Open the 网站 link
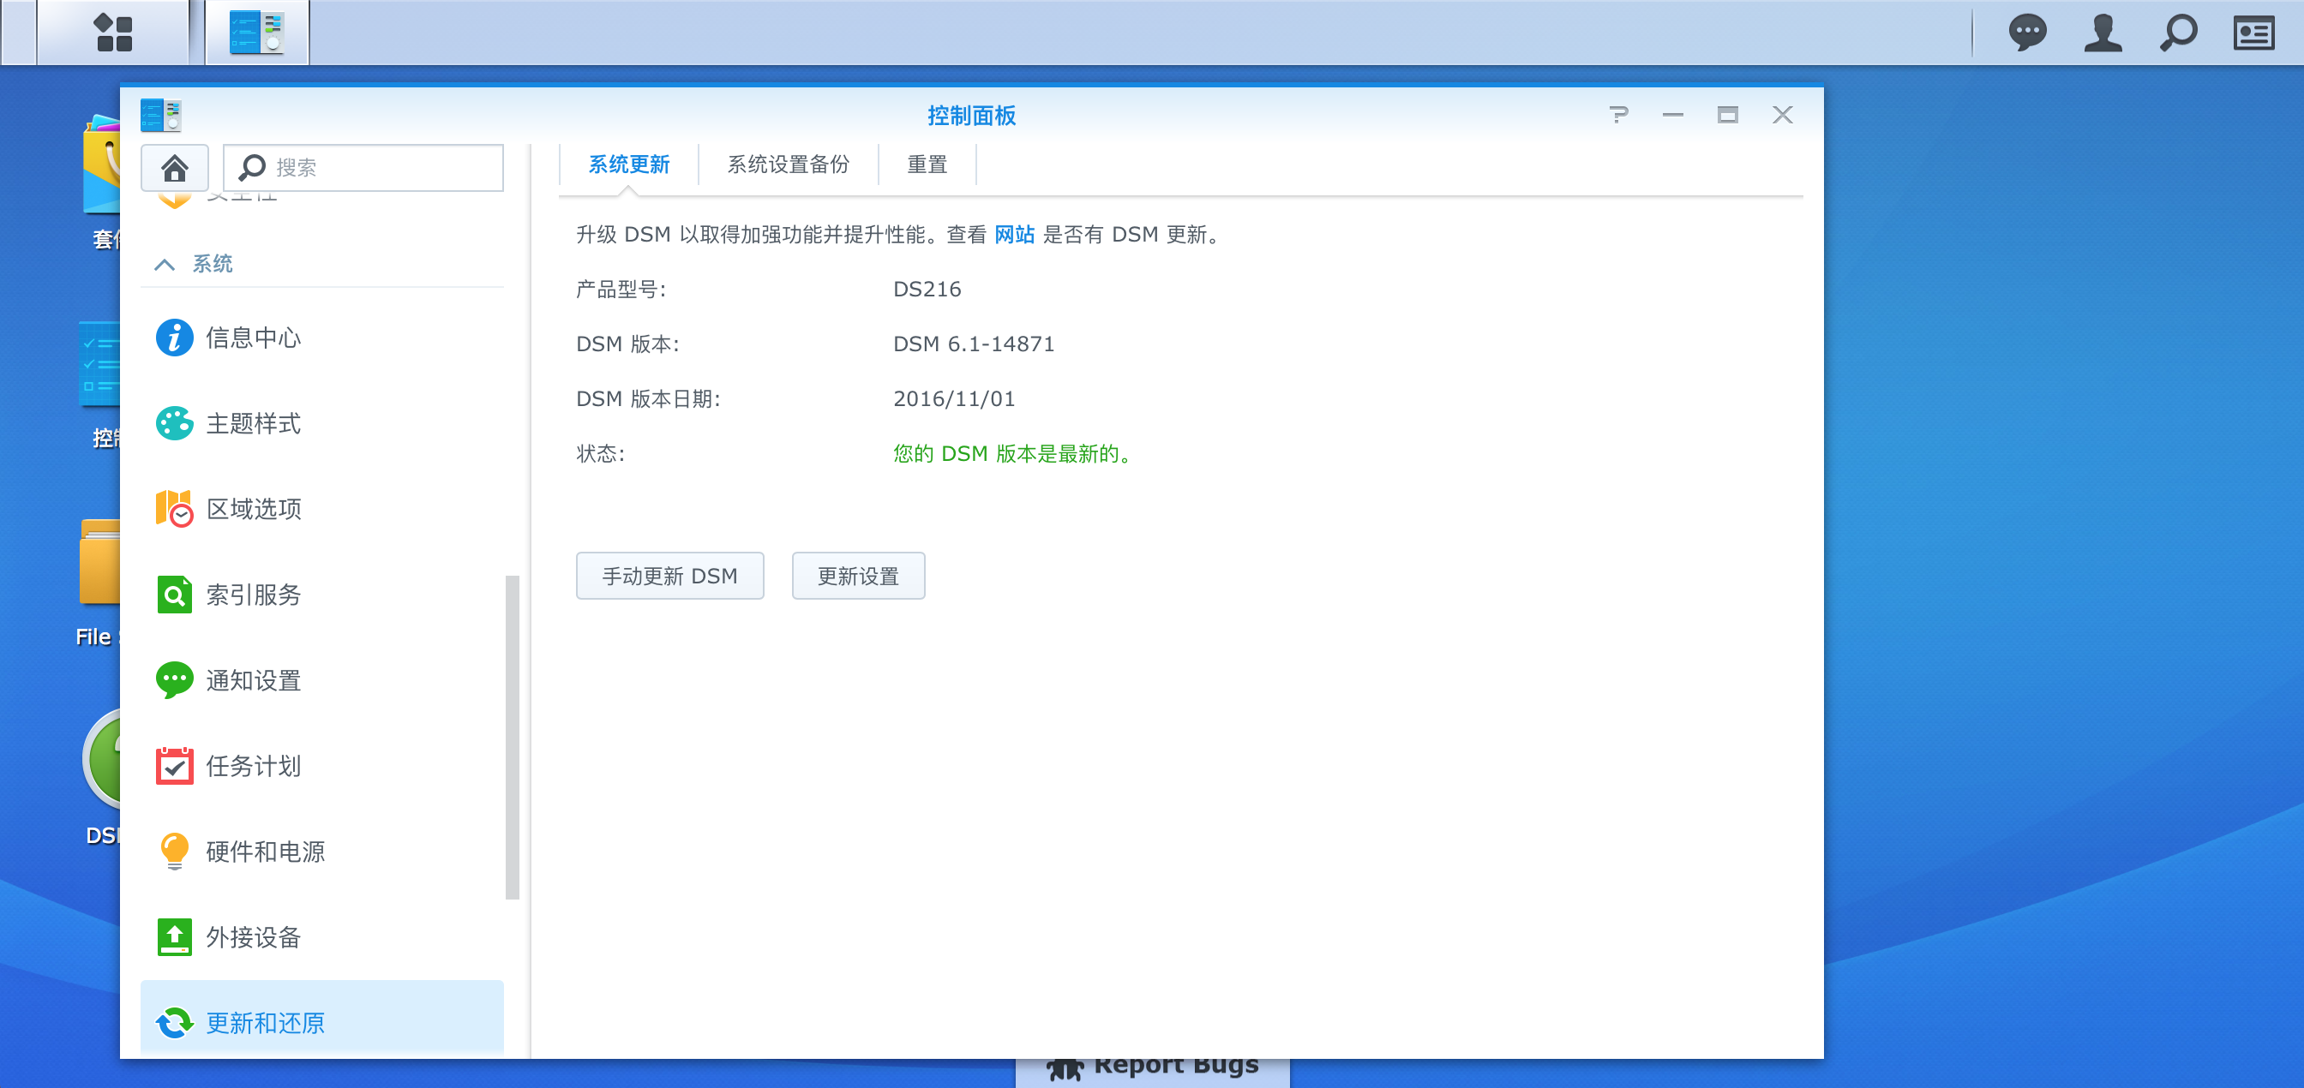Viewport: 2304px width, 1088px height. coord(1014,234)
